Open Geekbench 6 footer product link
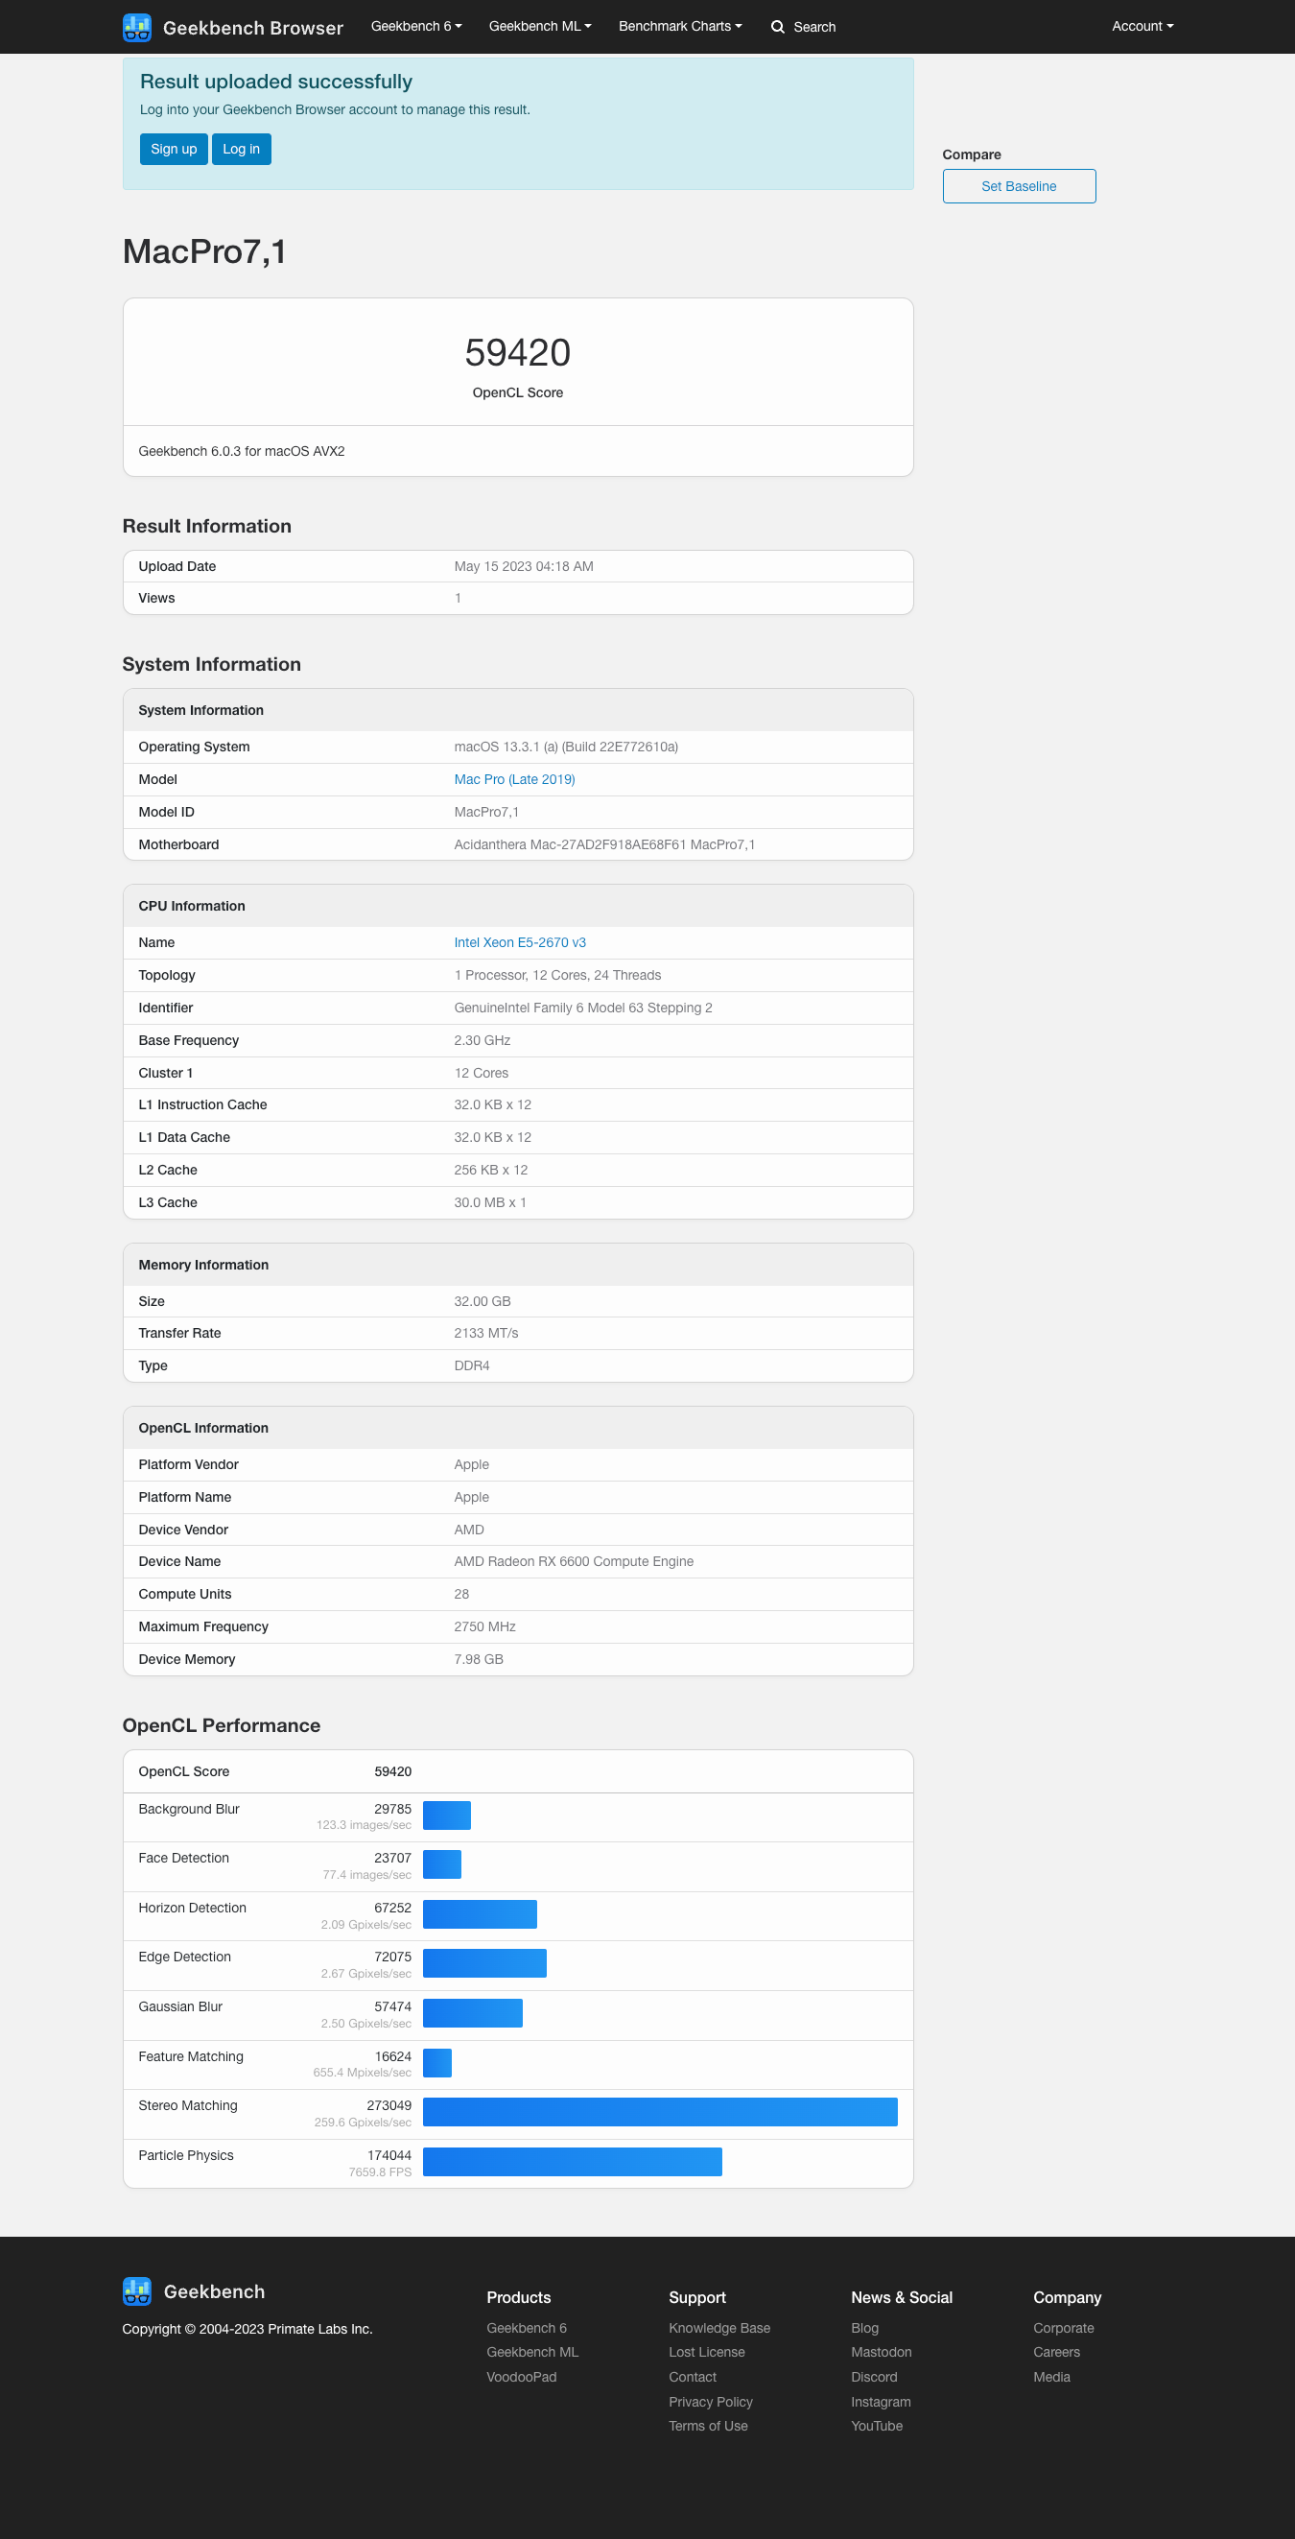Image resolution: width=1295 pixels, height=2539 pixels. click(x=527, y=2328)
